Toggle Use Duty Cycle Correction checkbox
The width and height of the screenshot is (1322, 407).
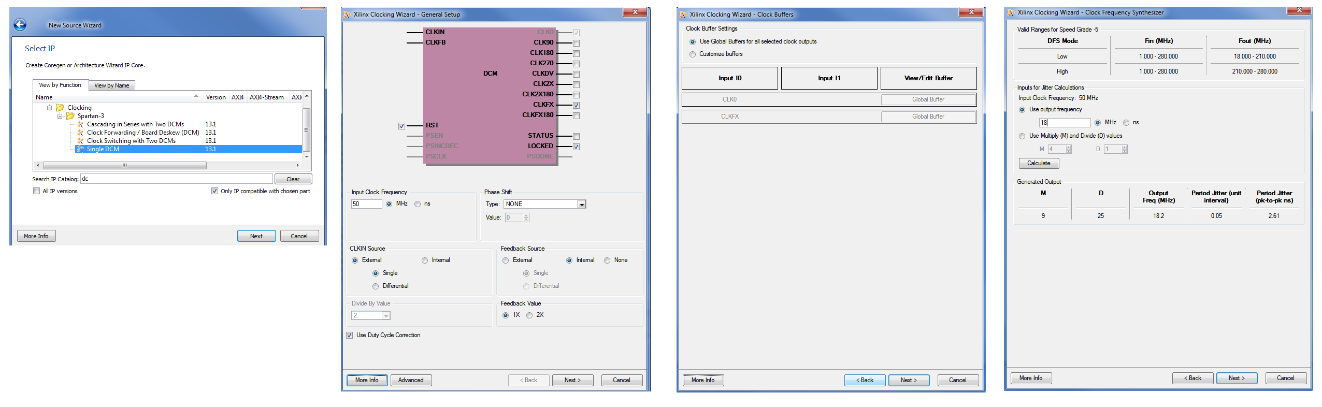[x=350, y=335]
